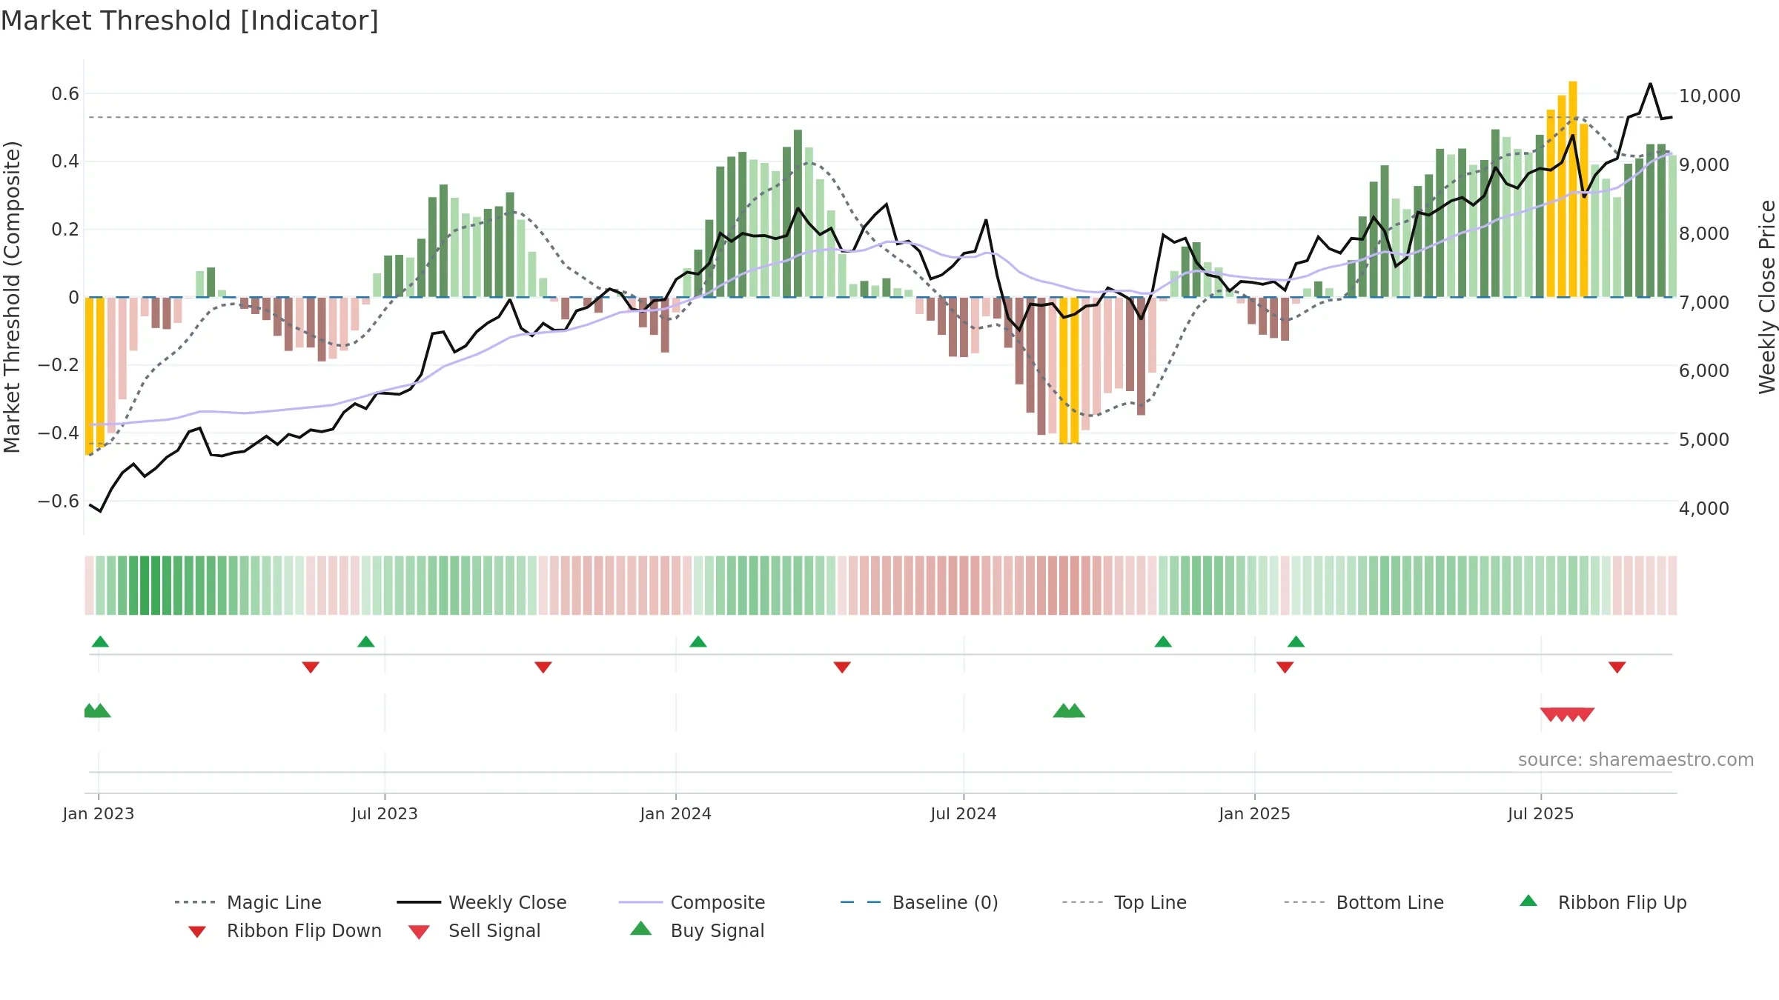Select the Jan 2023 x-axis label
1779x1000 pixels.
click(x=99, y=813)
